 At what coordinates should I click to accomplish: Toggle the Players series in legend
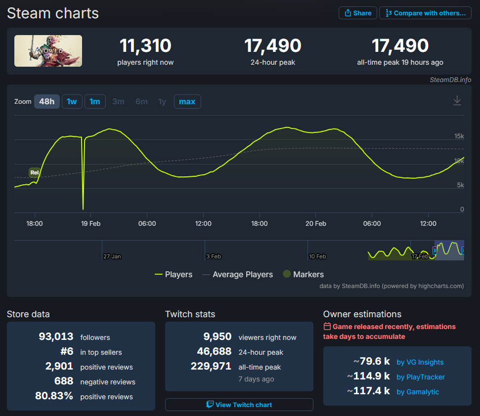174,274
